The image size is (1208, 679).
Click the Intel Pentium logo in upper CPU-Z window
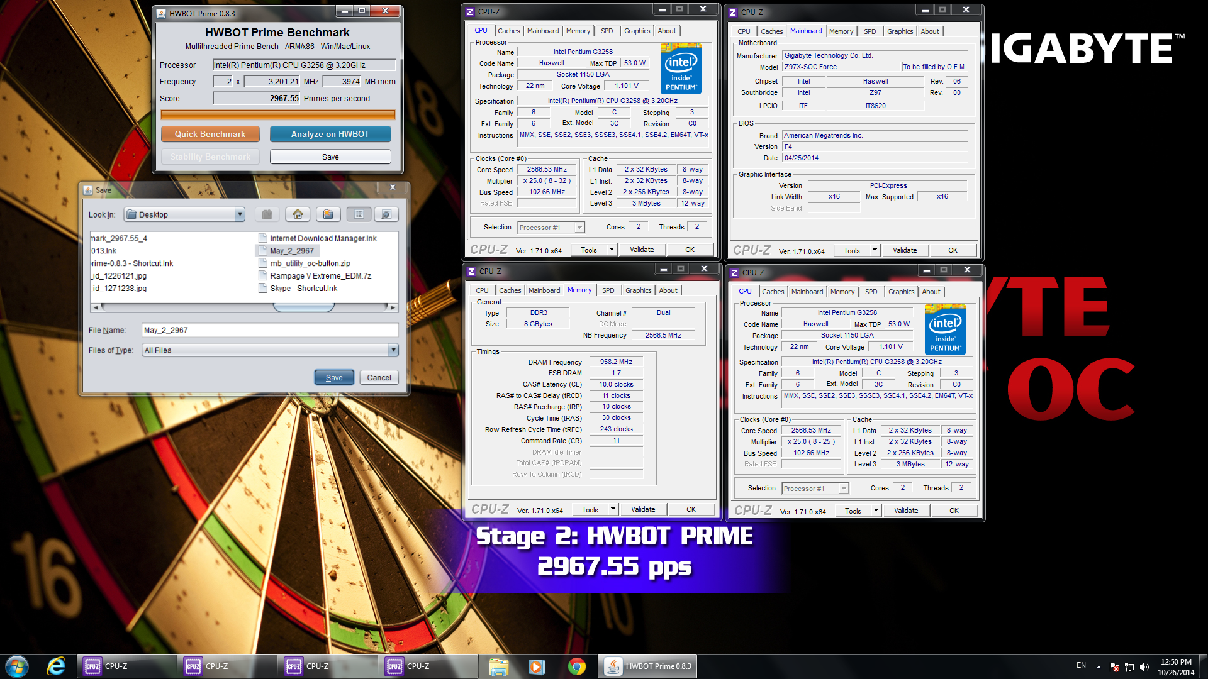(x=681, y=69)
